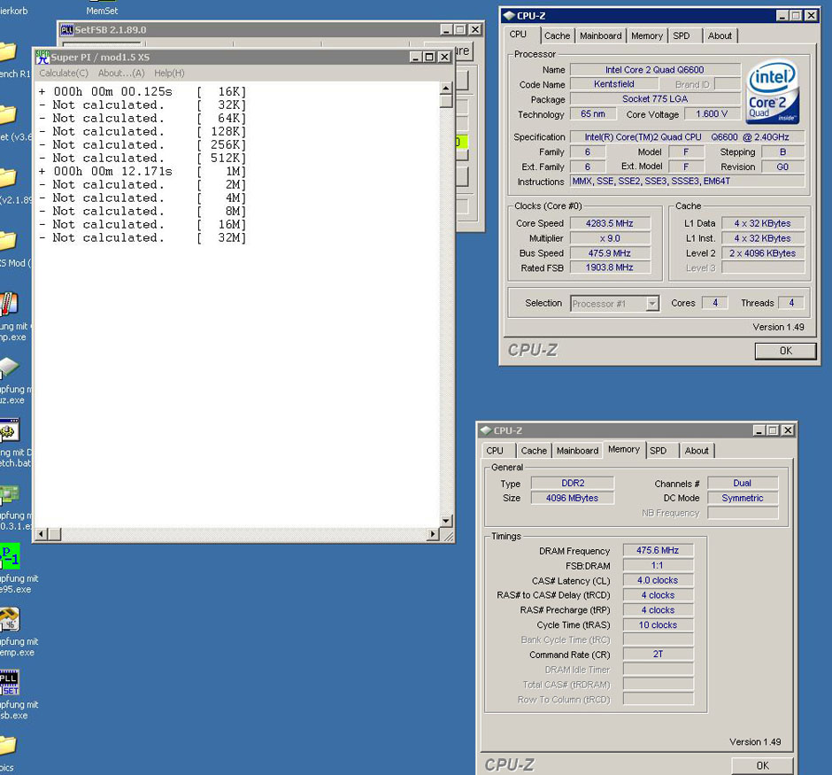
Task: Open About tab in CPU-Z processor window
Action: click(720, 36)
